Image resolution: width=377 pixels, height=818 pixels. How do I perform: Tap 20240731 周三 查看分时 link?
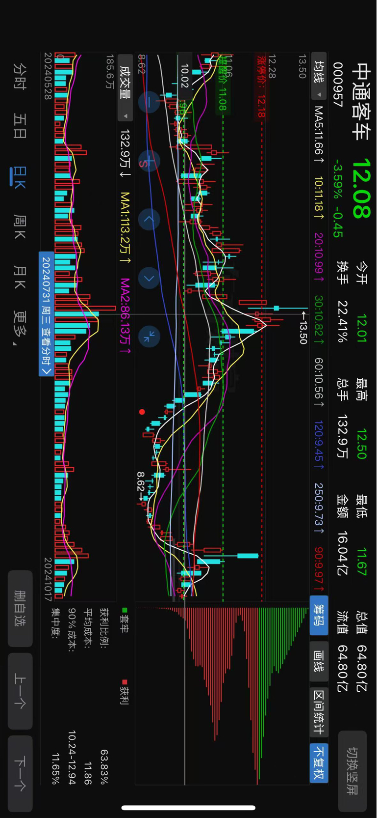(46, 313)
